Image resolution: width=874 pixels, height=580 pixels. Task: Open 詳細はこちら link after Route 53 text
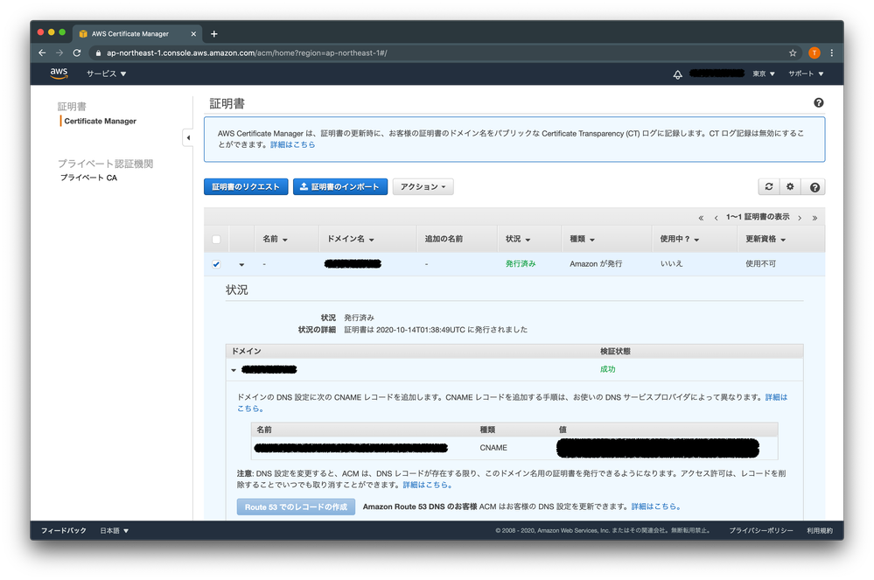click(x=656, y=507)
